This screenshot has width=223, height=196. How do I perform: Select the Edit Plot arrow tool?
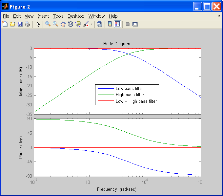click(x=38, y=24)
